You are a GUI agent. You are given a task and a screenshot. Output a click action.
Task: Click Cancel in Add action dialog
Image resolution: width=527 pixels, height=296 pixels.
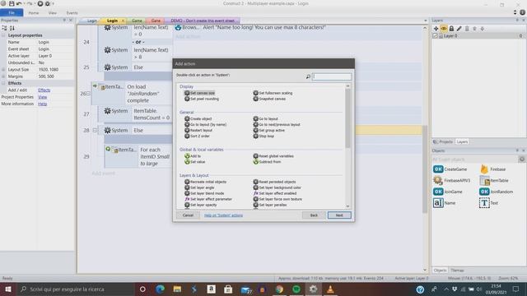coord(188,215)
